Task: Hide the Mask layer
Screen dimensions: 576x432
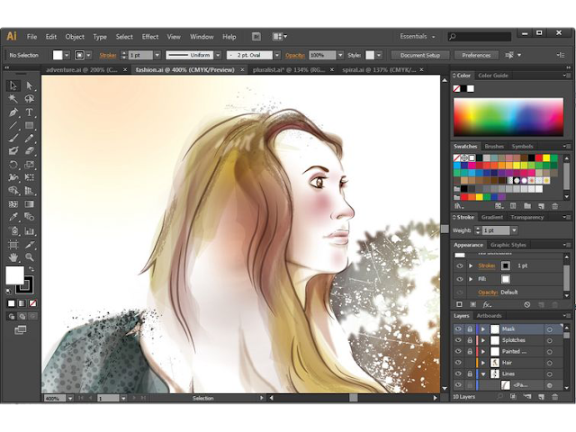Action: [458, 329]
